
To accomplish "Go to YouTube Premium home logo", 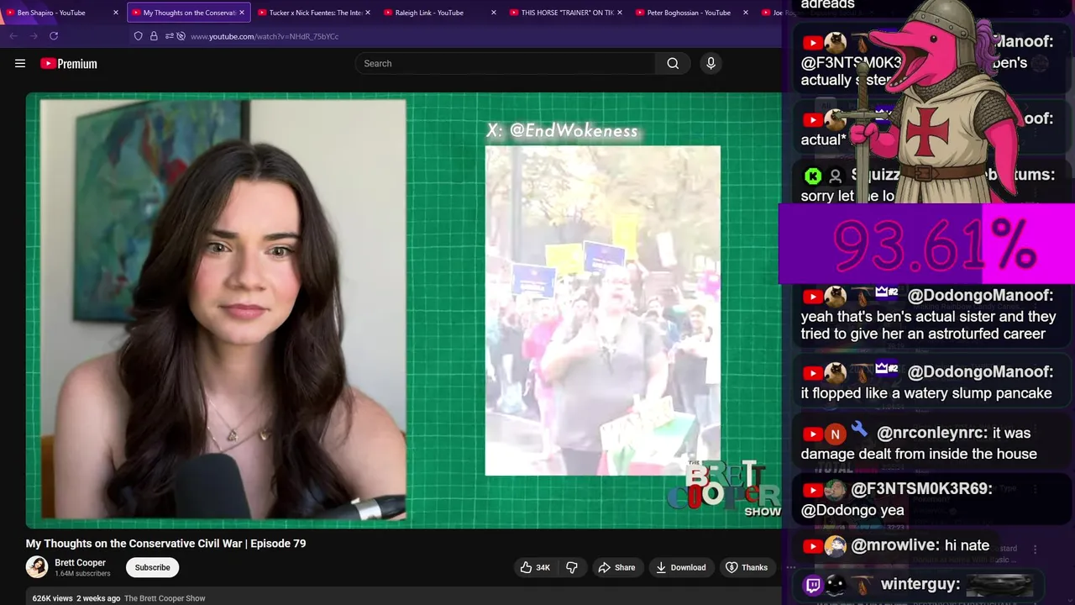I will 69,63.
